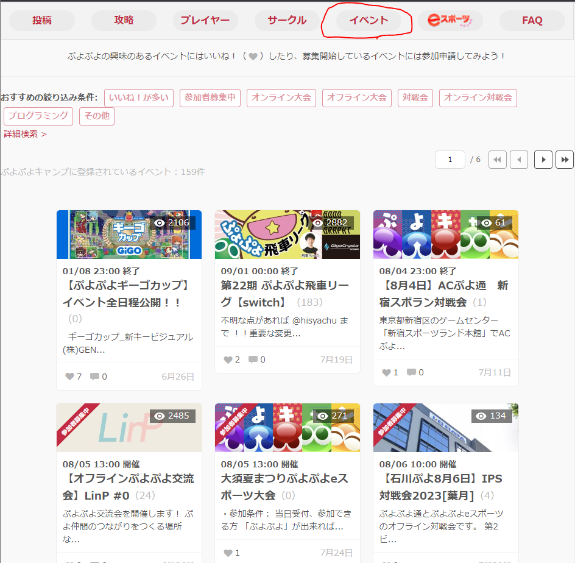Filter by オンライン大会
This screenshot has width=575, height=563.
[281, 98]
